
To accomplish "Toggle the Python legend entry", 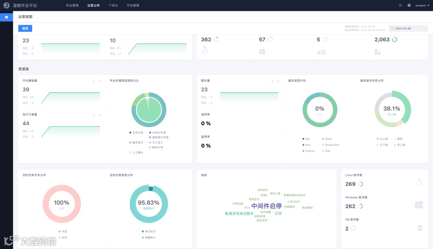I will tap(309, 151).
